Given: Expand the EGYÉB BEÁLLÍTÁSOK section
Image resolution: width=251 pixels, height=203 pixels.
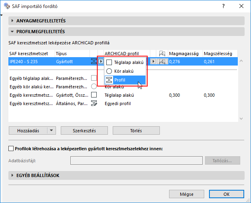Looking at the screenshot, I should (126, 175).
